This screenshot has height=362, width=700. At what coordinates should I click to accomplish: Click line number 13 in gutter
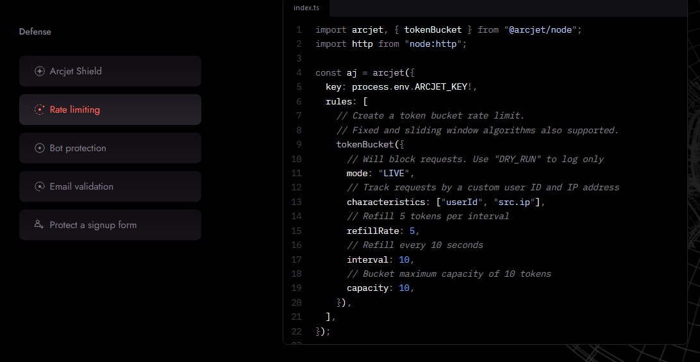click(x=296, y=202)
